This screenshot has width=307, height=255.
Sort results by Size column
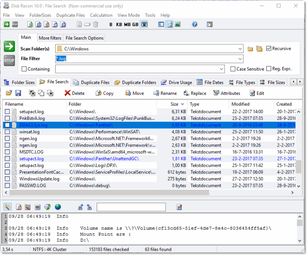(172, 104)
